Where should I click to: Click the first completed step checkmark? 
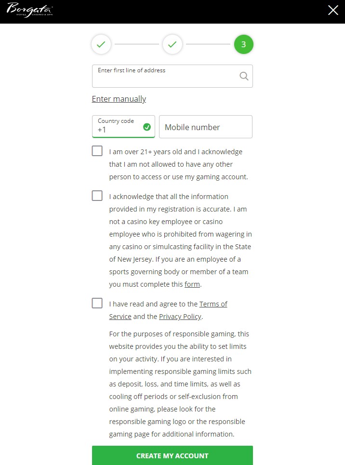click(101, 44)
